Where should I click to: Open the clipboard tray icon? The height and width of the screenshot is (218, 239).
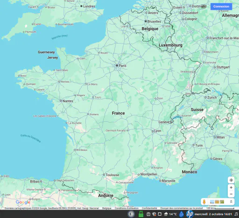tap(148, 214)
